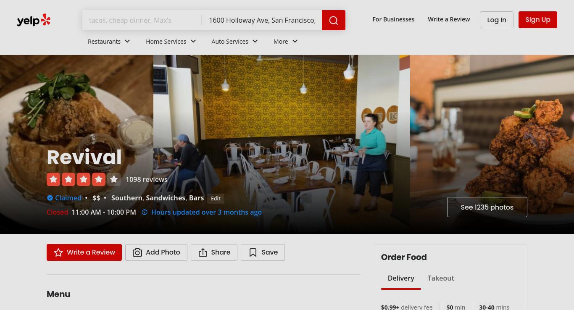Image resolution: width=574 pixels, height=310 pixels.
Task: Click the fifth gray rating star
Action: [x=114, y=179]
